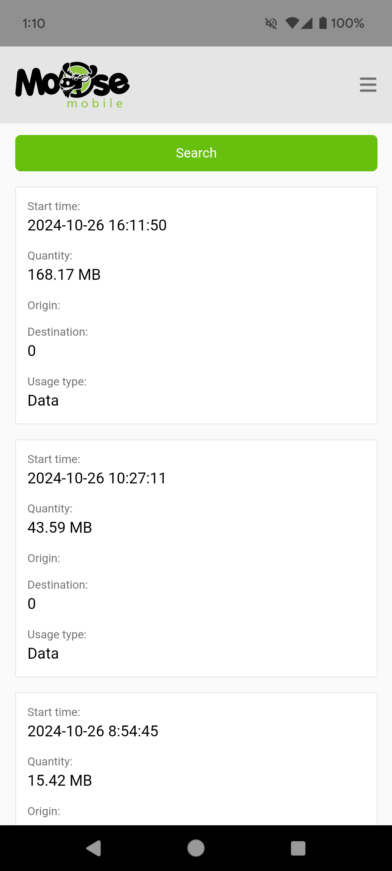Tap the cellular signal strength icon
The image size is (392, 871).
click(x=307, y=23)
